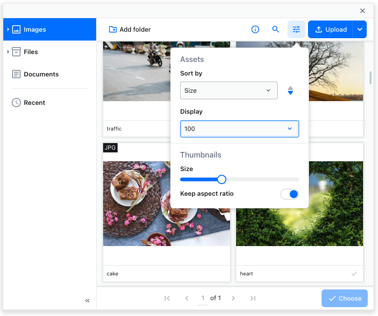Open search with magnifier icon

tap(276, 29)
